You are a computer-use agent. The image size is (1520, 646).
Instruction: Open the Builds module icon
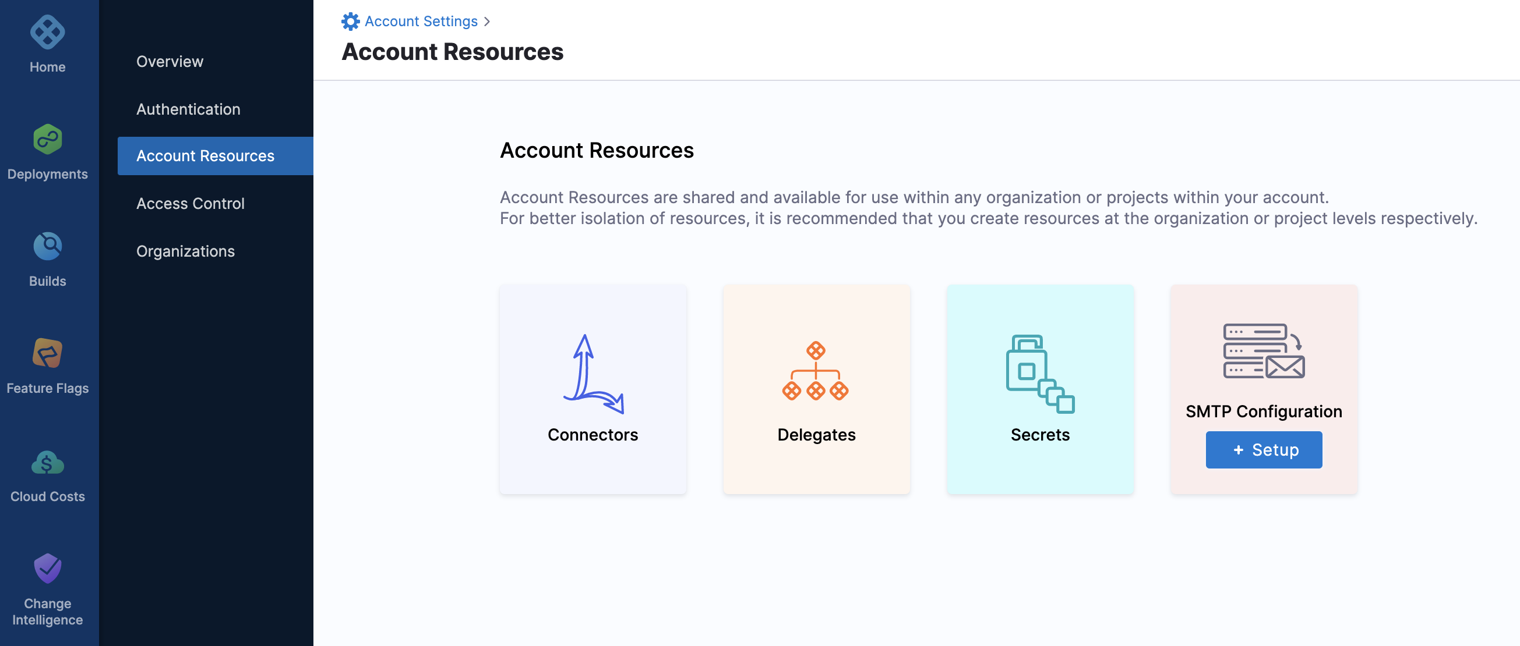click(47, 246)
